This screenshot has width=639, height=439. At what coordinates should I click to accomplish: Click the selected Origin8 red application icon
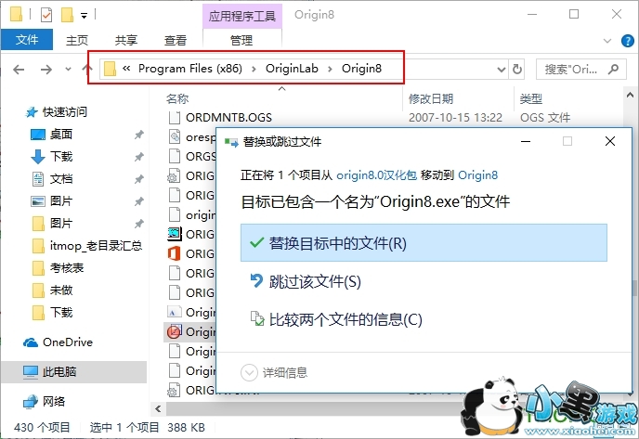pos(174,332)
